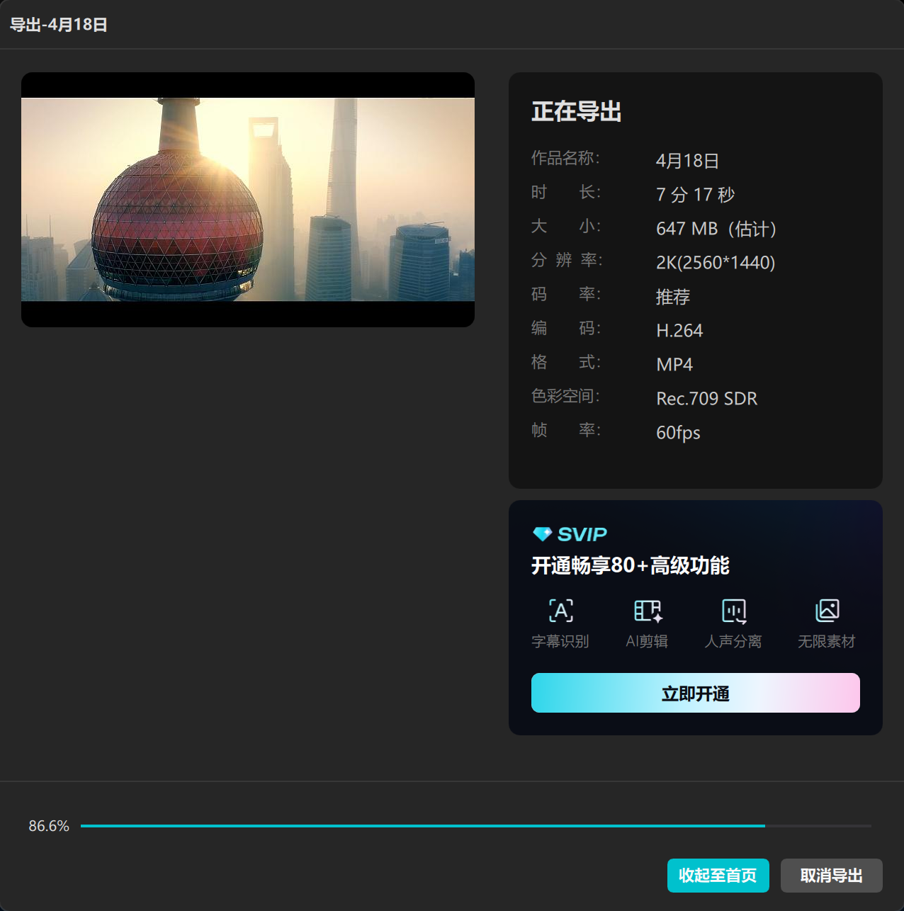The height and width of the screenshot is (911, 904).
Task: Click the export progress bar
Action: pyautogui.click(x=475, y=826)
